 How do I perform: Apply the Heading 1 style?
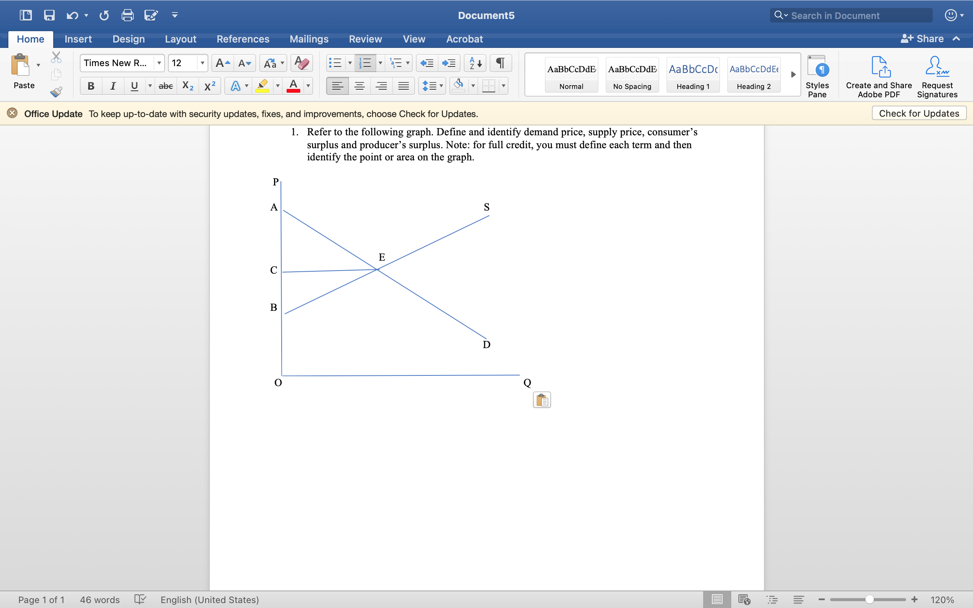[693, 75]
